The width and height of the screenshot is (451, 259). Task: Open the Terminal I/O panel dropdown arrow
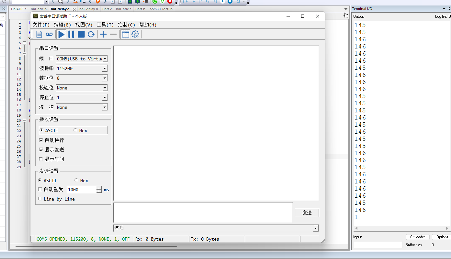click(x=444, y=9)
